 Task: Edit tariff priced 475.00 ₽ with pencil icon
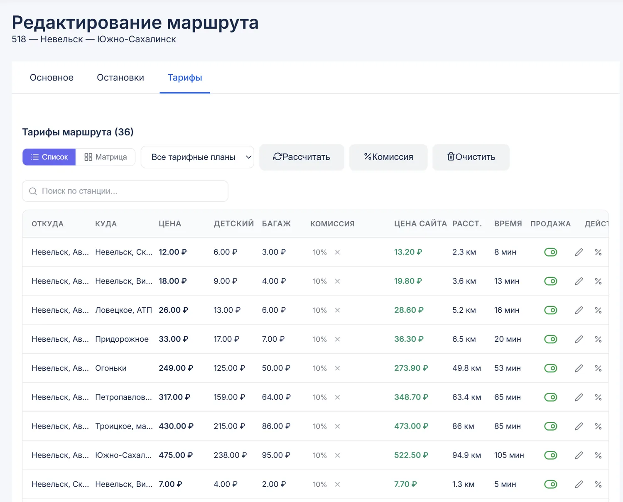pyautogui.click(x=579, y=455)
